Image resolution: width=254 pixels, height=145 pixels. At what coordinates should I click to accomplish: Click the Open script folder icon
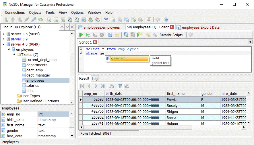(117, 35)
